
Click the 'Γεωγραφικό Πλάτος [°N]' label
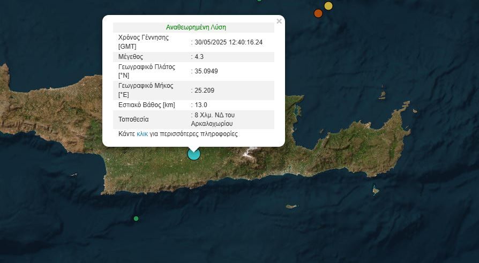tap(147, 71)
